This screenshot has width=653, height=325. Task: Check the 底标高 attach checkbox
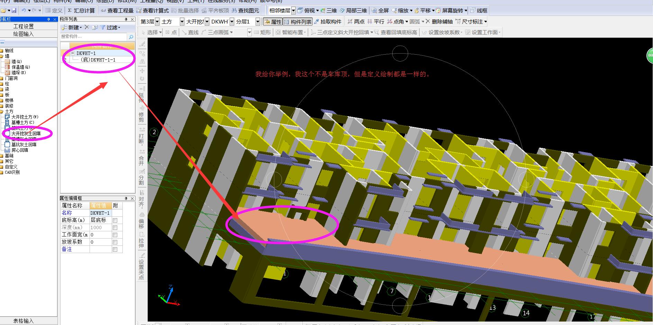coord(115,220)
